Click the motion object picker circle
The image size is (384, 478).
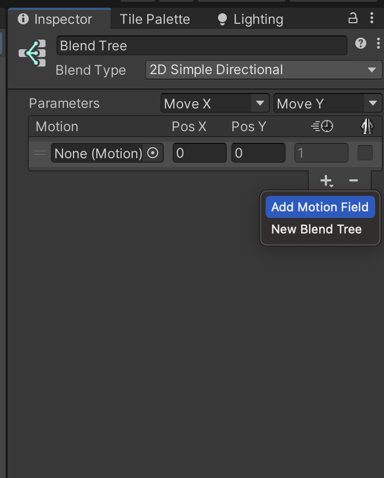click(x=153, y=153)
